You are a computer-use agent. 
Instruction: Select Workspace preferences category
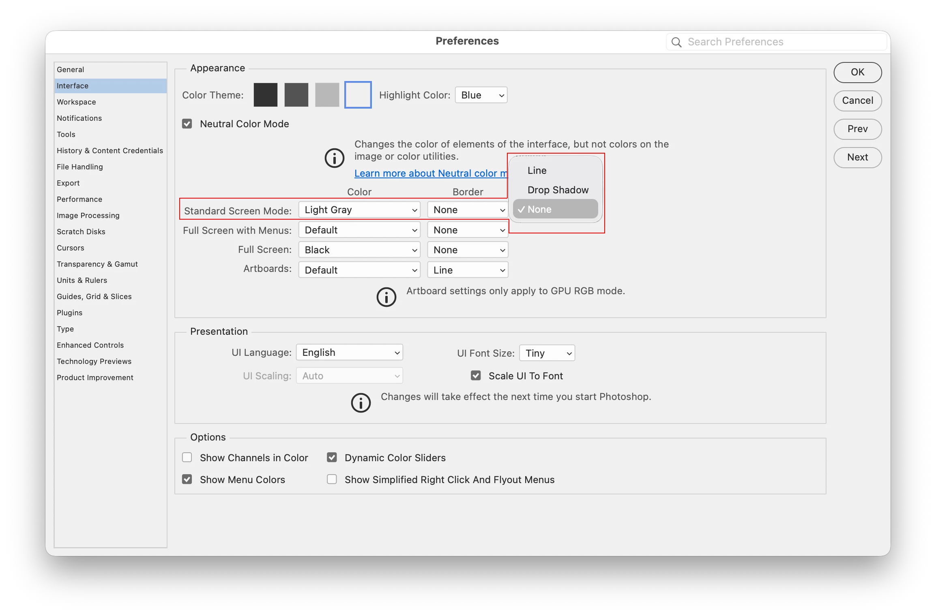click(x=110, y=102)
